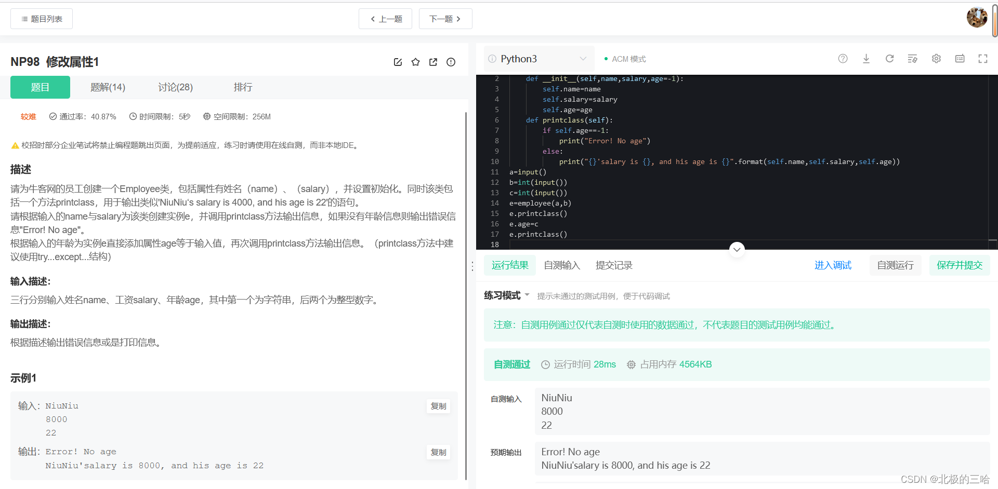Enter fullscreen with the fullscreen icon
The width and height of the screenshot is (998, 489).
(982, 59)
